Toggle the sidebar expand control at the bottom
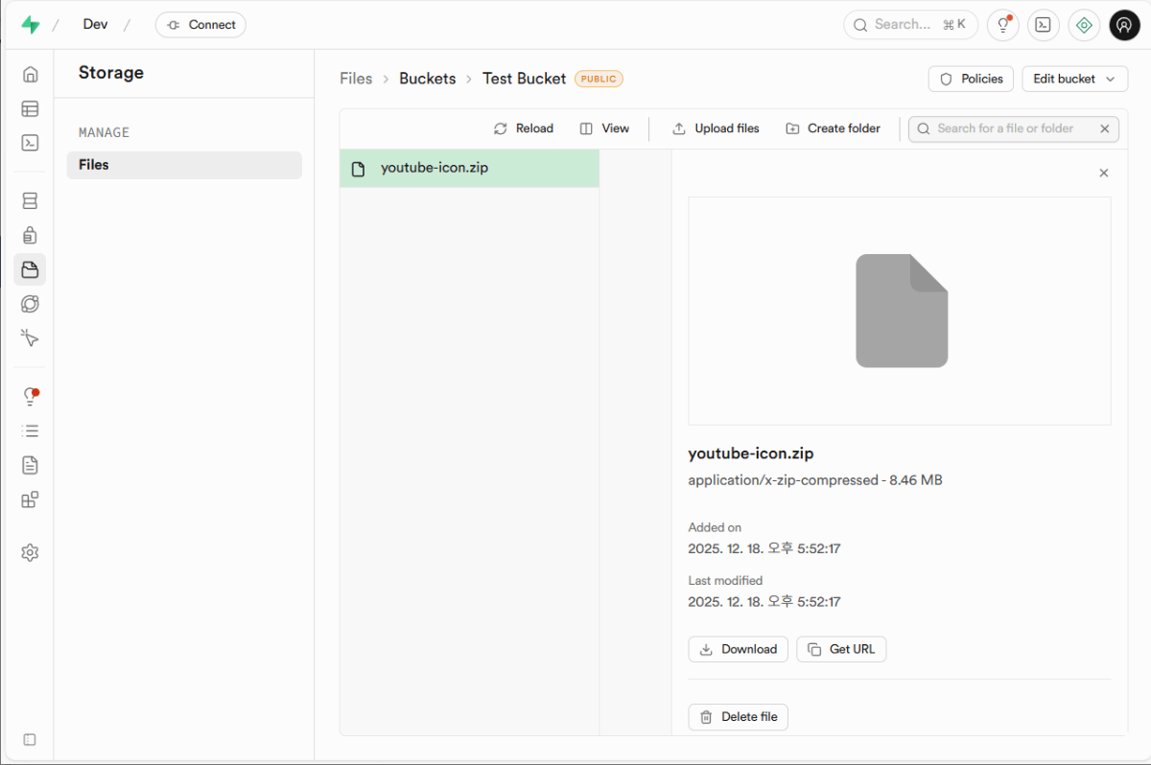The height and width of the screenshot is (765, 1151). (30, 739)
